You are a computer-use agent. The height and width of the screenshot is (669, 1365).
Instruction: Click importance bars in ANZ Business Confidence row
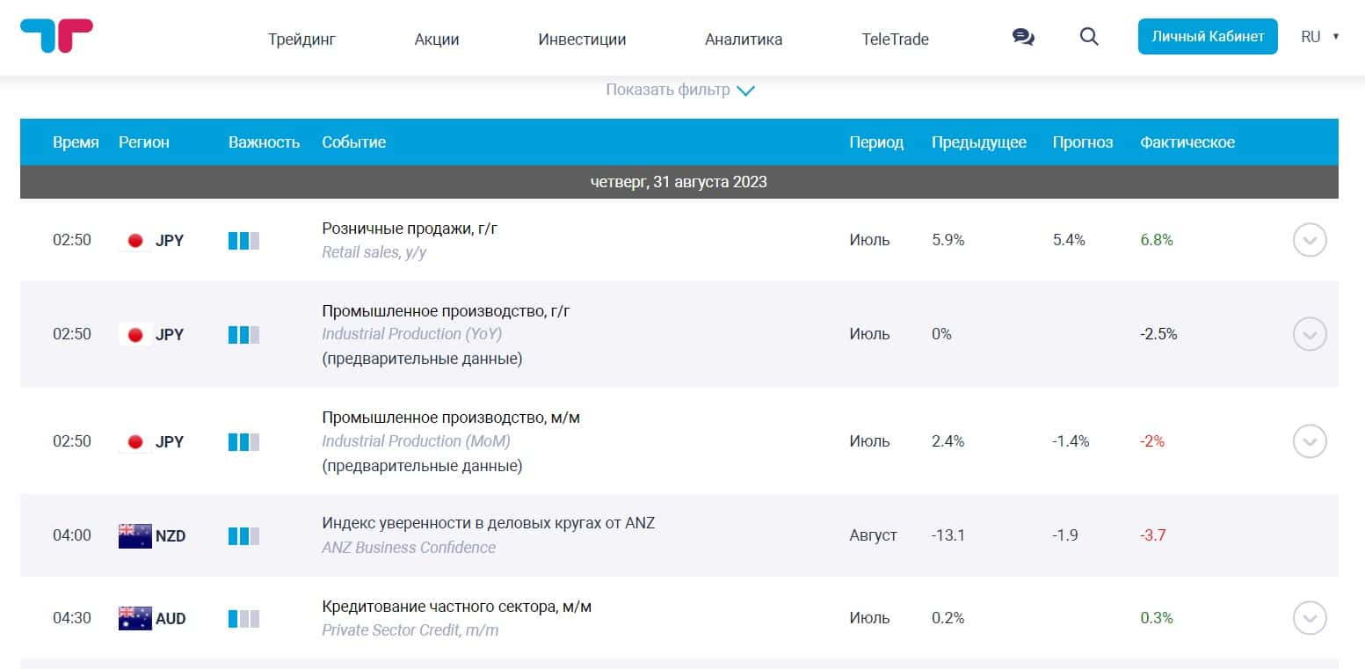pos(243,535)
